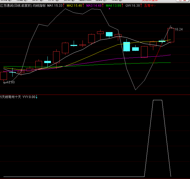
Task: Click the red up arrow after MA2
Action: pyautogui.click(x=83, y=5)
